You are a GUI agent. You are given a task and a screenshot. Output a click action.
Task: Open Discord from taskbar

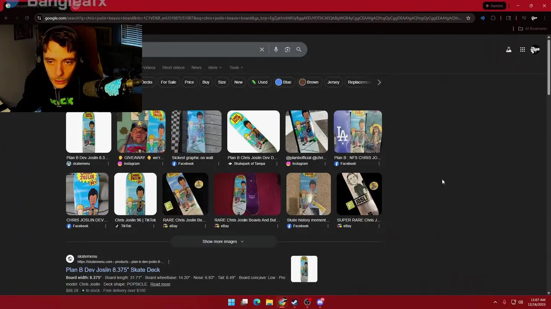[320, 302]
